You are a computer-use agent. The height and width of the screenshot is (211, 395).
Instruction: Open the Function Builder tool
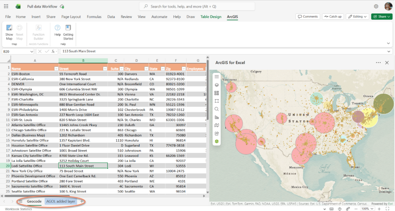pos(38,32)
